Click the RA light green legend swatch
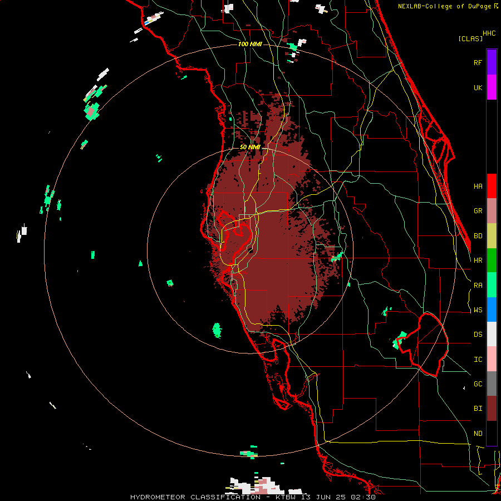501x501 pixels. click(x=492, y=284)
